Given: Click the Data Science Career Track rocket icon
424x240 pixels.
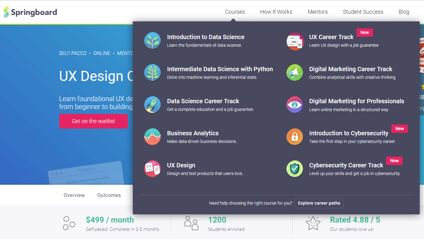Looking at the screenshot, I should 152,105.
